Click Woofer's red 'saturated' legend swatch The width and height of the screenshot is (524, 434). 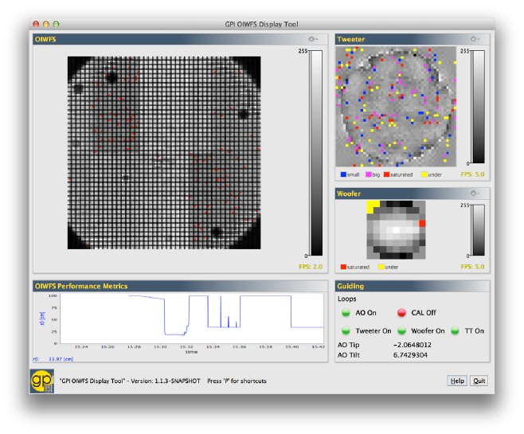(343, 268)
